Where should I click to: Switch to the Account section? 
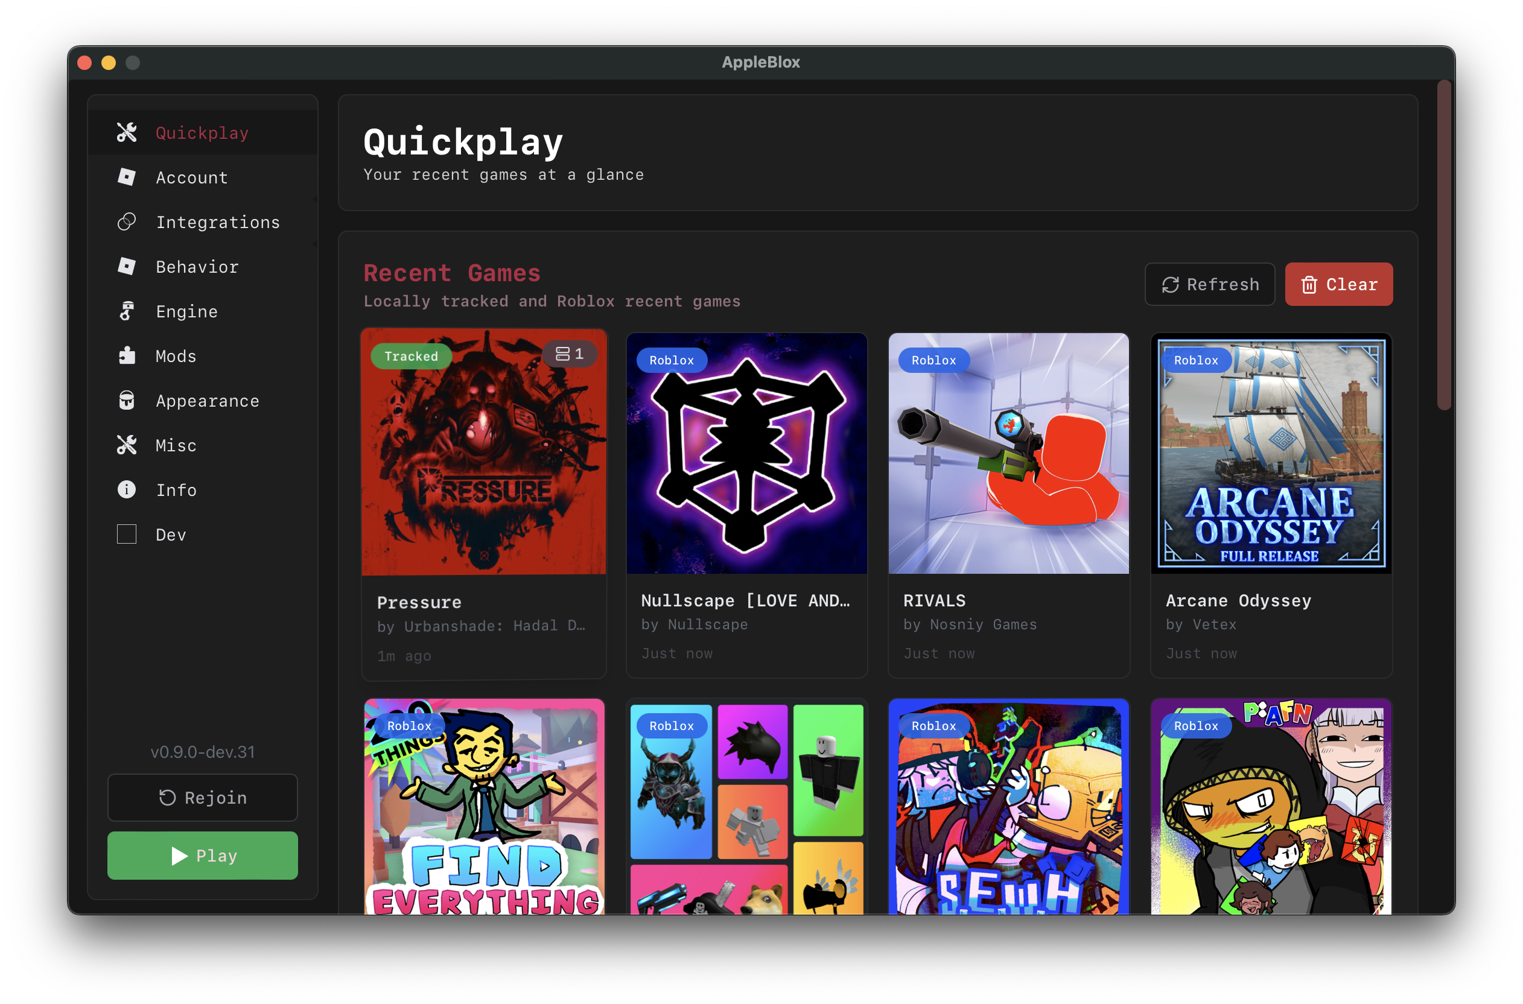click(191, 177)
